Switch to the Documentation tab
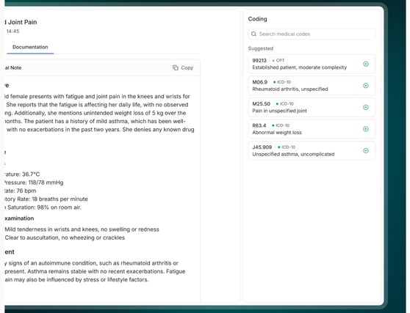 coord(30,47)
